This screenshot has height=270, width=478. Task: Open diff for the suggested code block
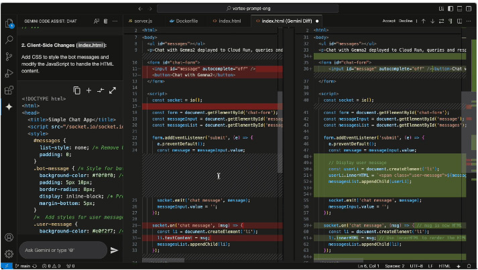101,90
